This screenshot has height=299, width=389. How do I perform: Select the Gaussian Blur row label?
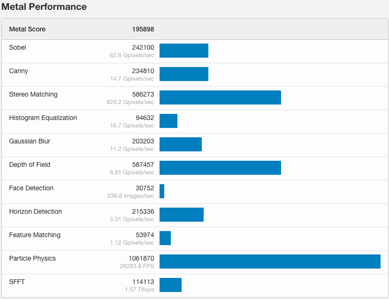click(x=30, y=141)
